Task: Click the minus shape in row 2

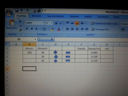Action: 68,53
